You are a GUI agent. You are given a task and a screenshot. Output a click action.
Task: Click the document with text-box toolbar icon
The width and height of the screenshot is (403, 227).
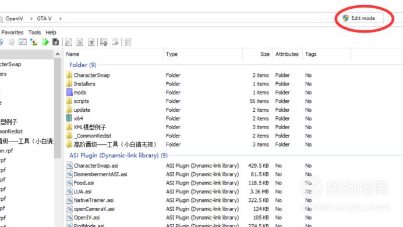click(91, 42)
